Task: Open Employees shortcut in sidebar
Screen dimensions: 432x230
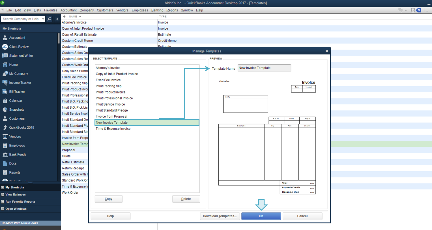Action: click(x=17, y=146)
